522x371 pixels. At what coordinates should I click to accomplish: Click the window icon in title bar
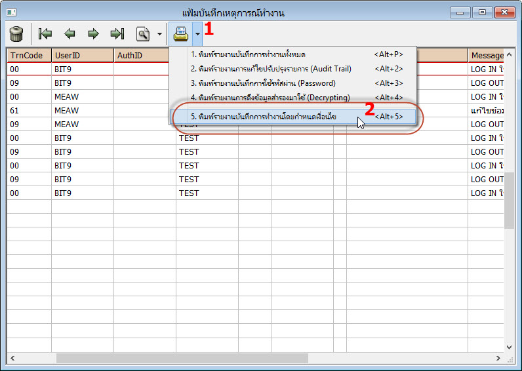(x=11, y=12)
